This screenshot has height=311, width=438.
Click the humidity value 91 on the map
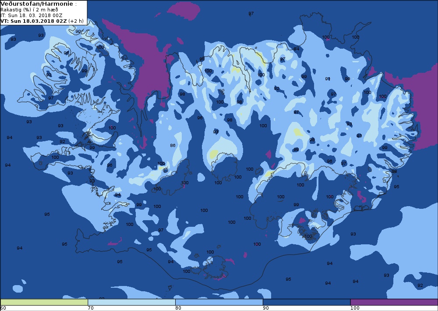click(x=328, y=79)
